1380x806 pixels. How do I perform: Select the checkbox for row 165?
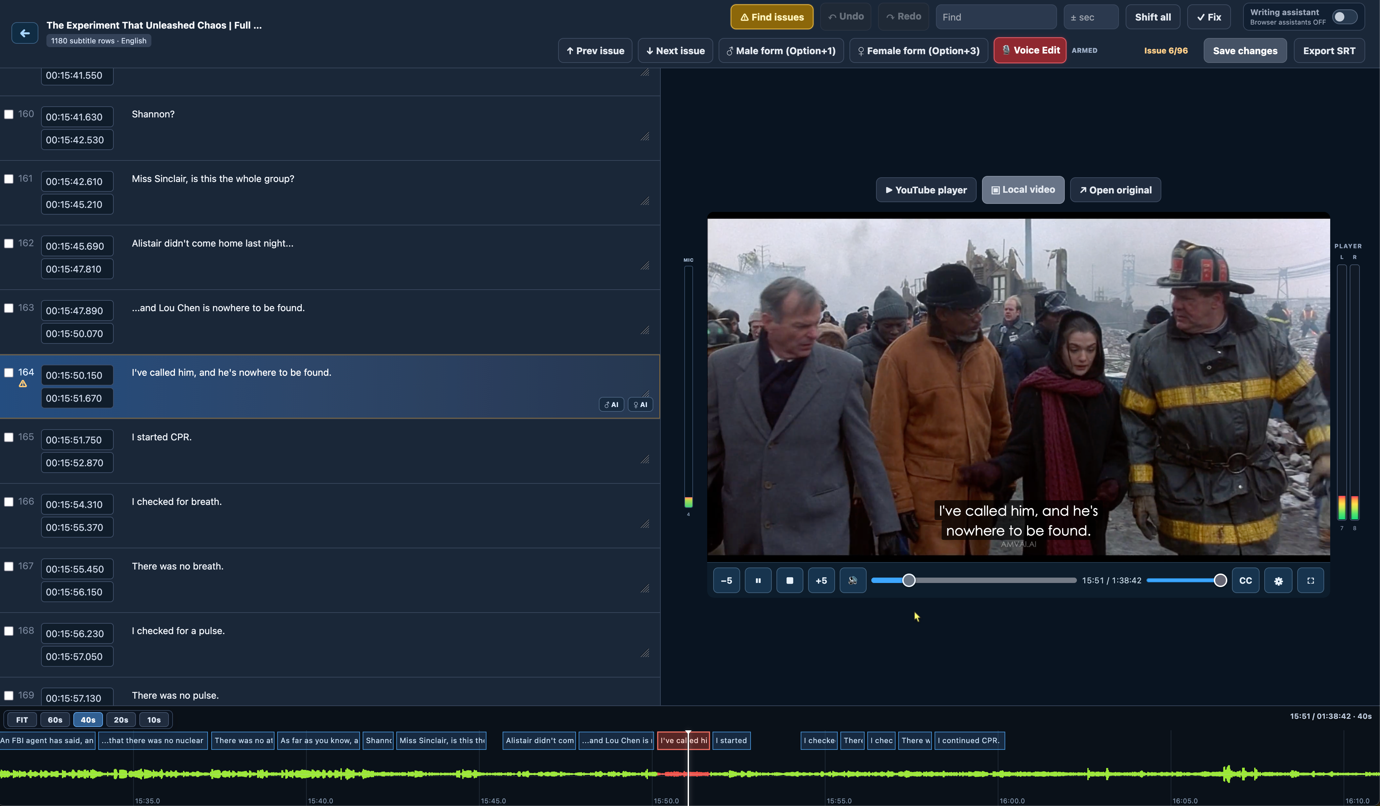(x=9, y=438)
